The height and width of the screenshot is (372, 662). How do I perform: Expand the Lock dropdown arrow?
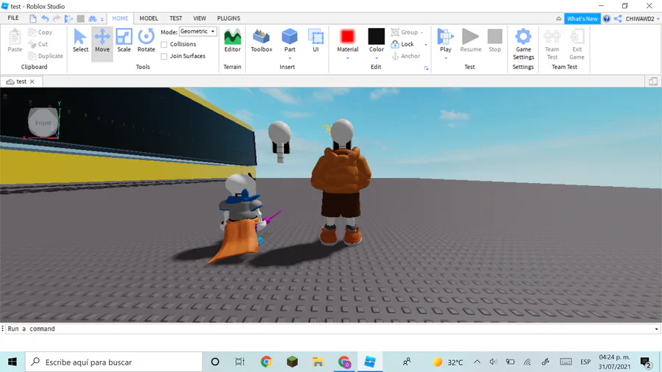click(x=426, y=44)
